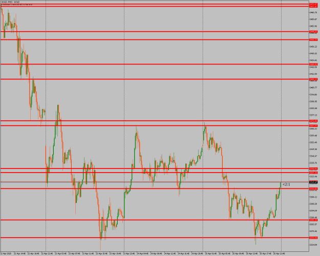The image size is (320, 256).
Task: Click the 3412.59 price axis value
Action: [313, 74]
